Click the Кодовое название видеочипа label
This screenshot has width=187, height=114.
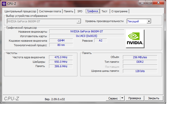click(x=28, y=41)
